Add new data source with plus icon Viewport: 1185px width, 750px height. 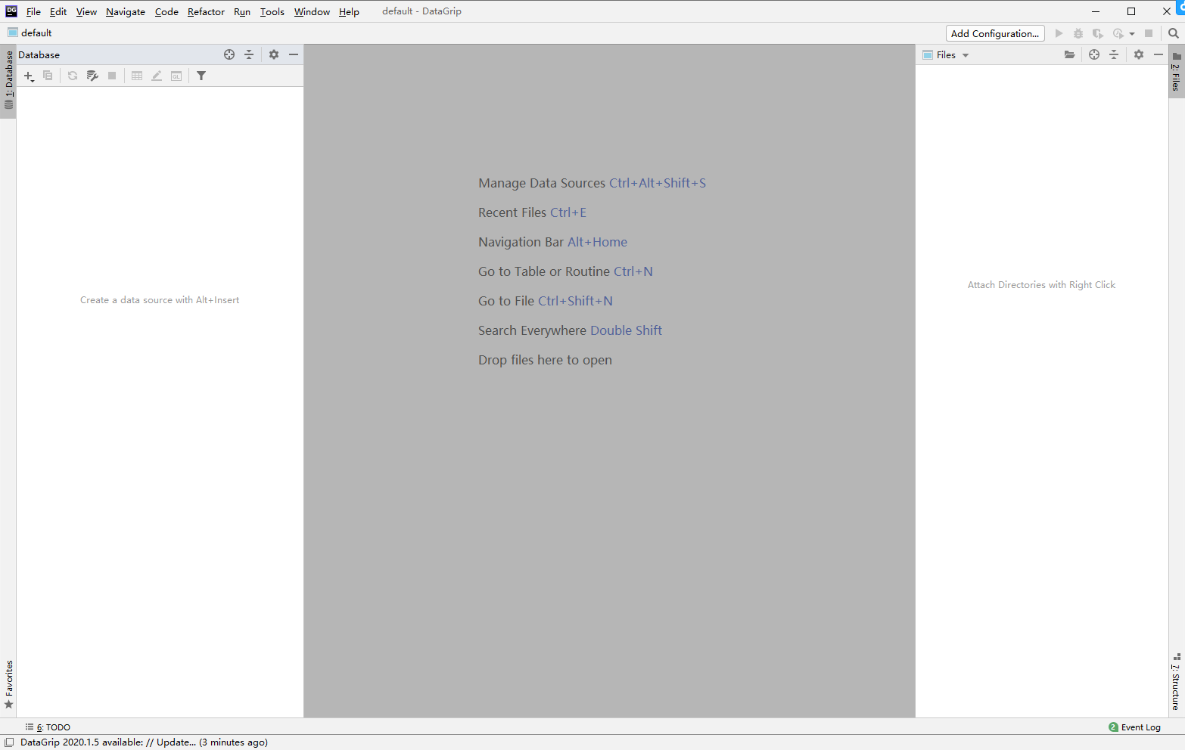[29, 76]
